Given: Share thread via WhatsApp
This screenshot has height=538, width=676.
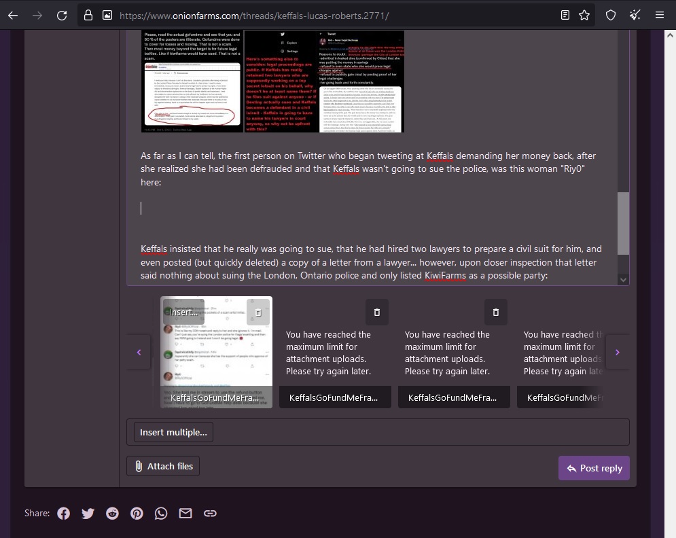Looking at the screenshot, I should click(161, 514).
